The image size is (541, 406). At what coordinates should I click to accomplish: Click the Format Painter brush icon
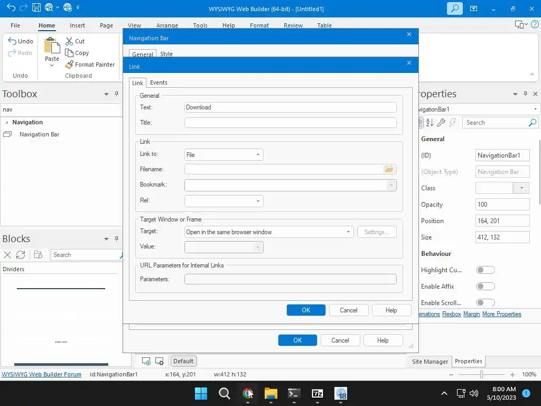[69, 64]
